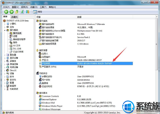Click the 项目 column header
The width and height of the screenshot is (160, 114).
pos(56,17)
